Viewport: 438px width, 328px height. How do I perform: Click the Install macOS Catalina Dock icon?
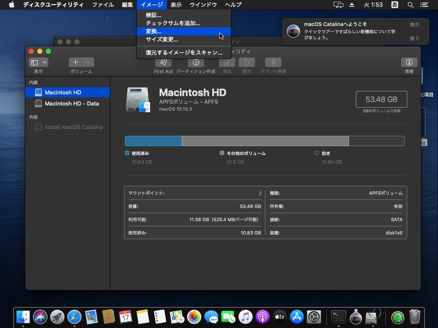355,317
